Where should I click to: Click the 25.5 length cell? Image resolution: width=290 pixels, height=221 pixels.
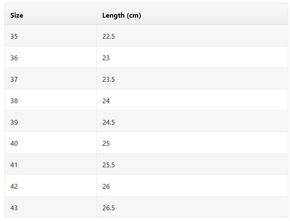(108, 165)
